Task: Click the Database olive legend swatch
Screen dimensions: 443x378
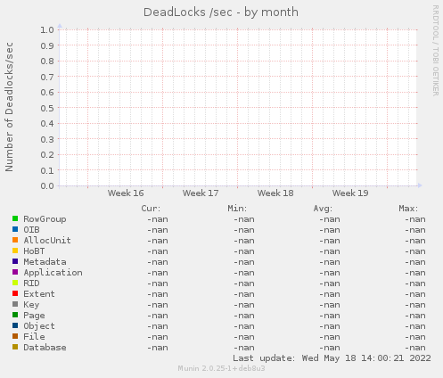Action: click(15, 347)
